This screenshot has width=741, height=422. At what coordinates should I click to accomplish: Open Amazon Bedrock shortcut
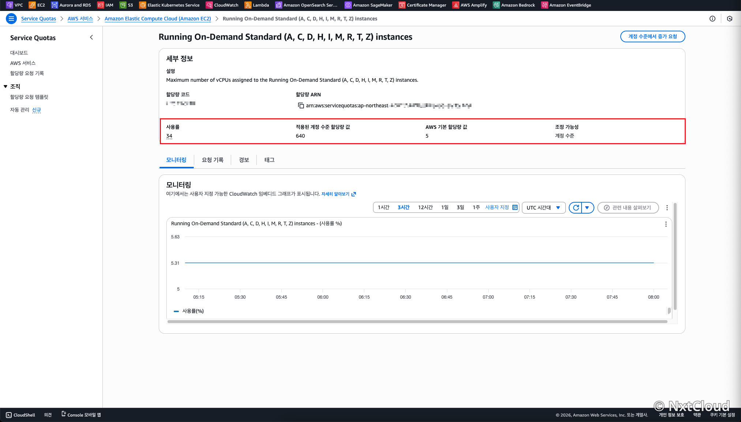click(514, 5)
